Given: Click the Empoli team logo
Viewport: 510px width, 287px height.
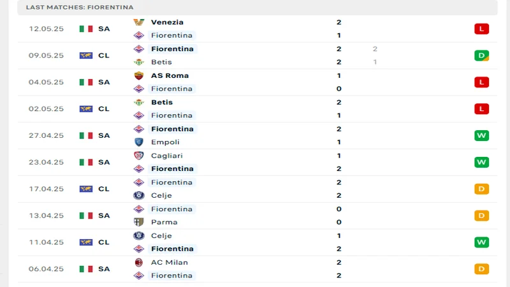Looking at the screenshot, I should click(x=138, y=142).
